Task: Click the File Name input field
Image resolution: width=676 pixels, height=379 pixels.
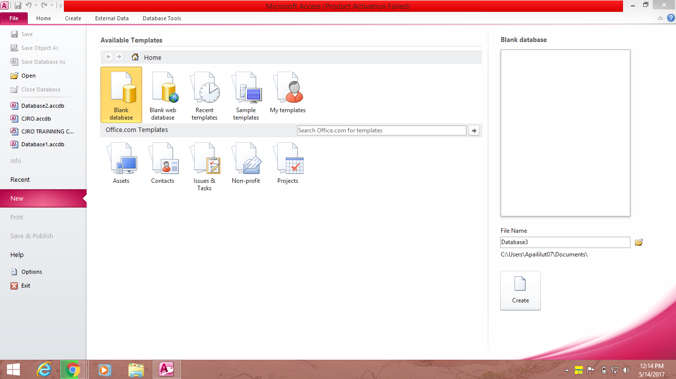Action: pos(565,242)
